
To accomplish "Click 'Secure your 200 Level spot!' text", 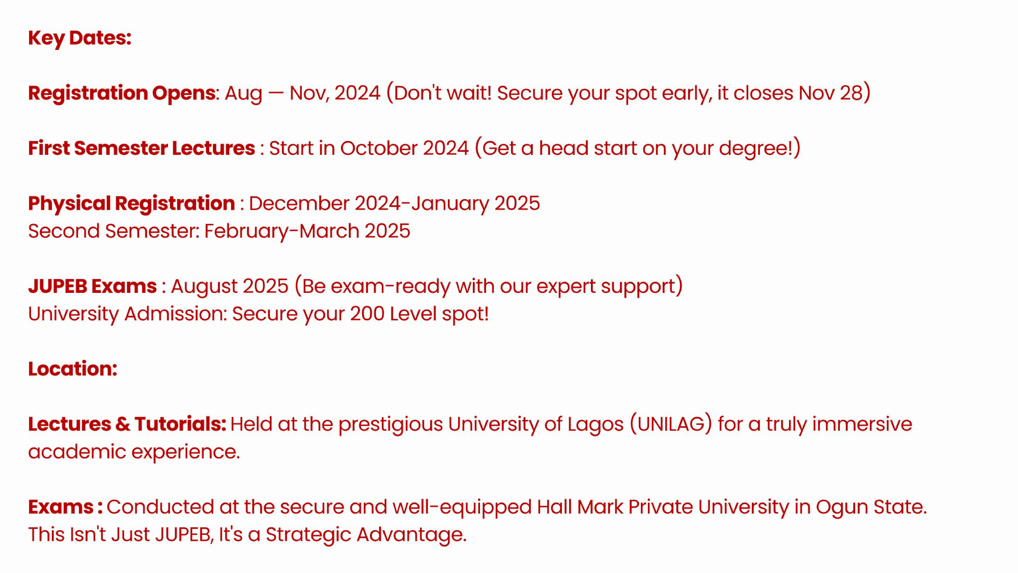I will click(360, 314).
